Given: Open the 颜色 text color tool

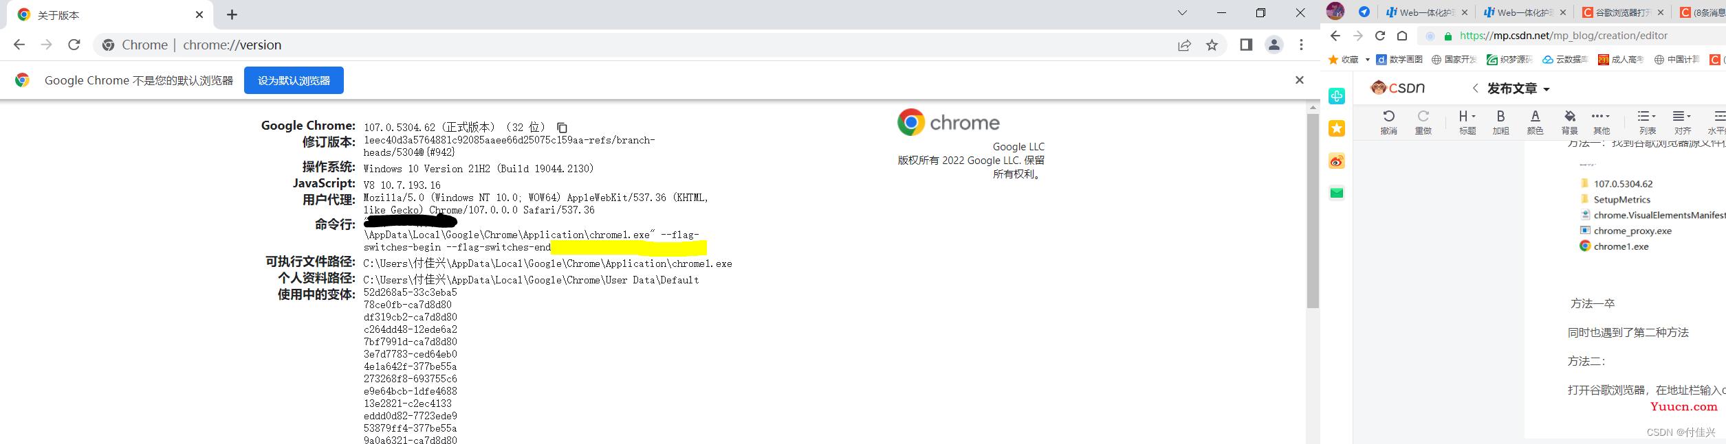Looking at the screenshot, I should point(1535,122).
